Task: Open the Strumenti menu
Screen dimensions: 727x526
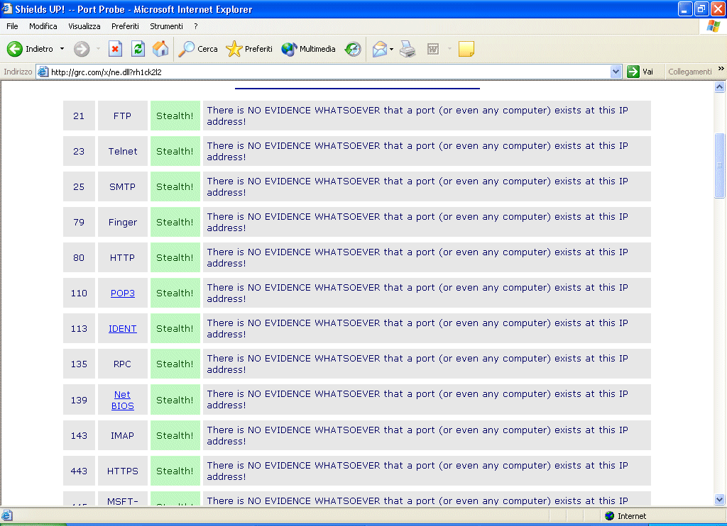Action: point(166,26)
